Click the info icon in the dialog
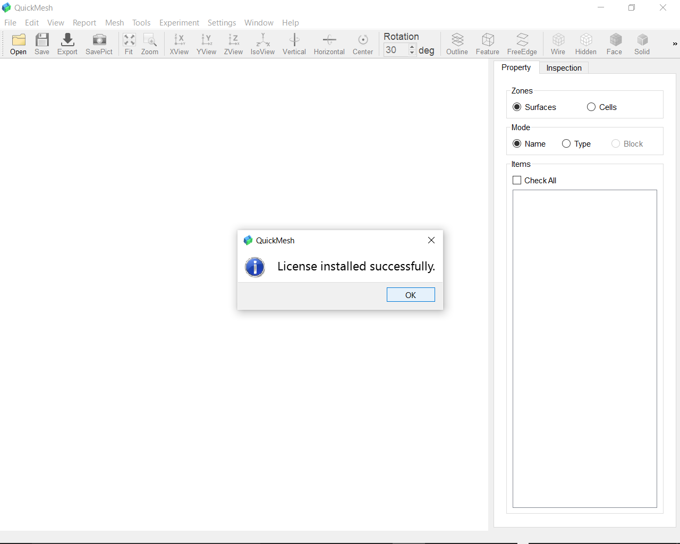The width and height of the screenshot is (680, 544). click(255, 267)
